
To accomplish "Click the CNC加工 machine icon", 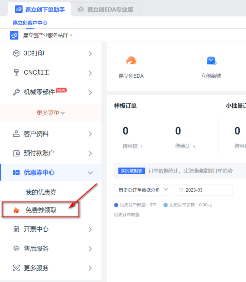I will (x=16, y=73).
